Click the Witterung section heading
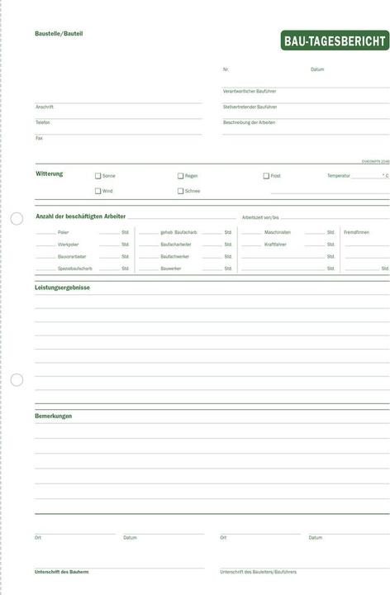Screen dimensions: 390x595 (x=50, y=174)
